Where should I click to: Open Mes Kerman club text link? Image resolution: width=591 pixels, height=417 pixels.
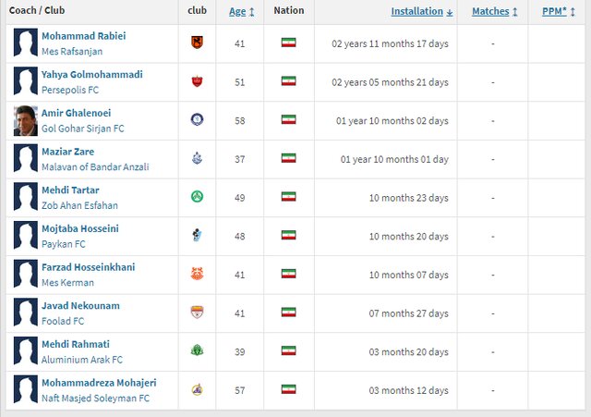coord(67,283)
